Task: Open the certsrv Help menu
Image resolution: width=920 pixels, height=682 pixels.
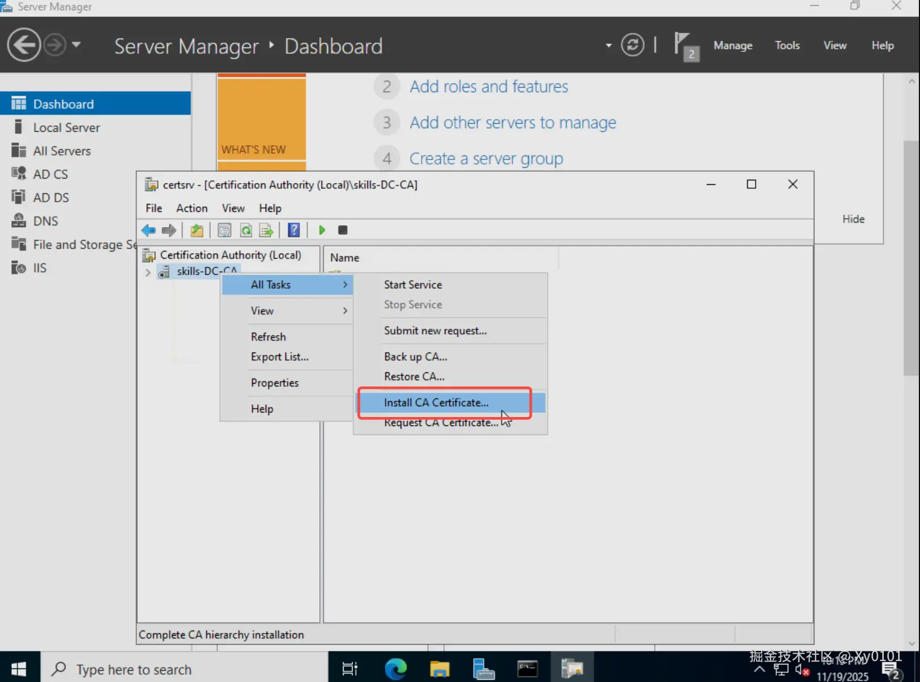Action: pos(270,208)
